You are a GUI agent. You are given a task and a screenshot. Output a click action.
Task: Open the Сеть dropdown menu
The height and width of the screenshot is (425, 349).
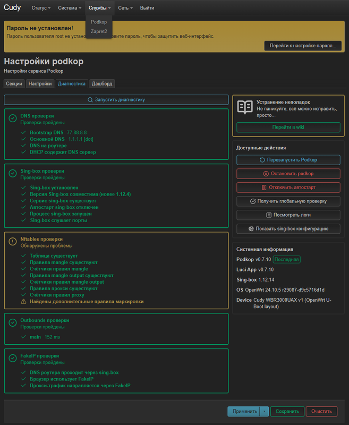pos(125,8)
